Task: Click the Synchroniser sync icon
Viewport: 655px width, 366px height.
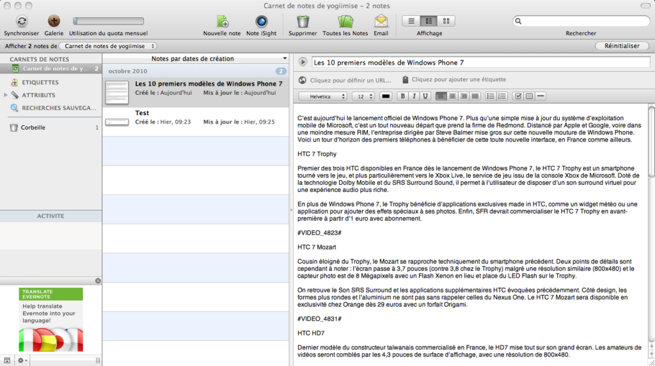Action: 22,21
